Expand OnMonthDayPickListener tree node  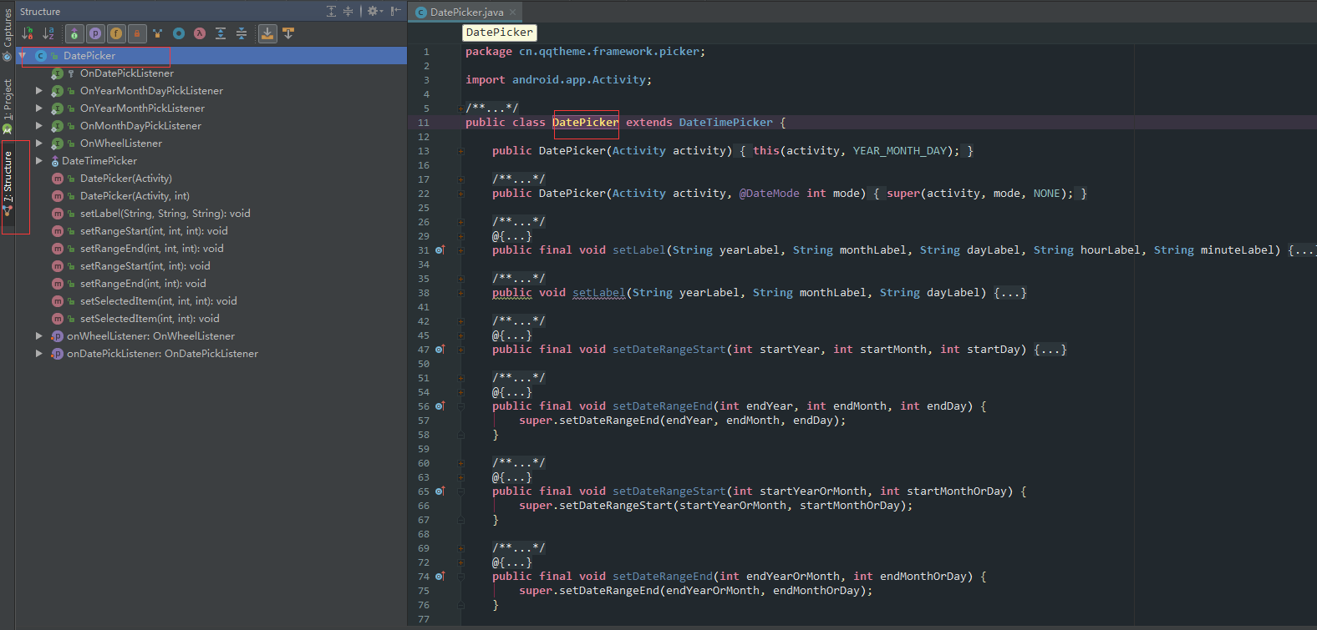[x=38, y=126]
